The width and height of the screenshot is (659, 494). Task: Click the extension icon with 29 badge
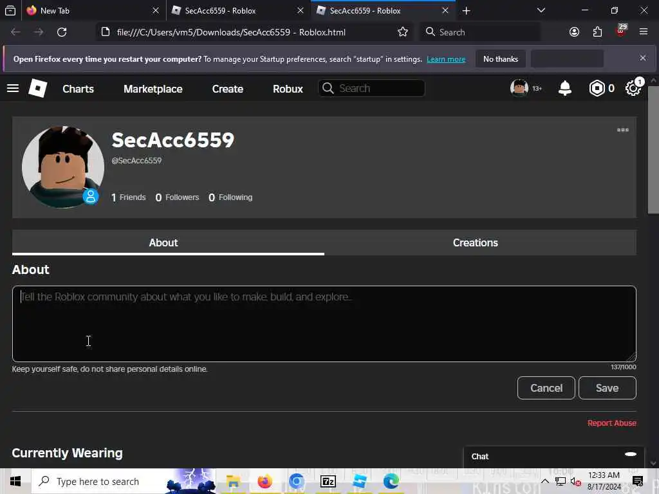[621, 31]
